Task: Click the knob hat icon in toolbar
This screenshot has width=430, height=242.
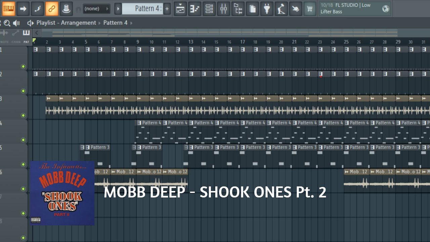Action: tap(66, 8)
